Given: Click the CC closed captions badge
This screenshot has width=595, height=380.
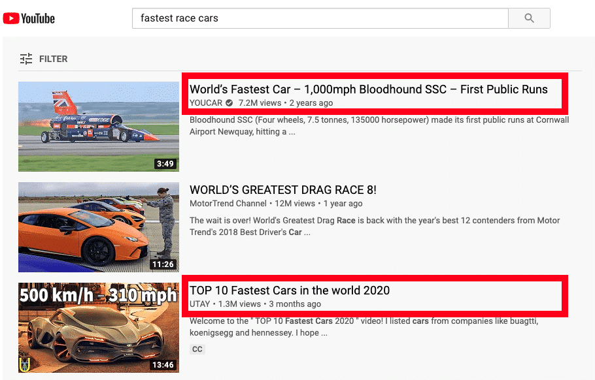Looking at the screenshot, I should tap(197, 349).
